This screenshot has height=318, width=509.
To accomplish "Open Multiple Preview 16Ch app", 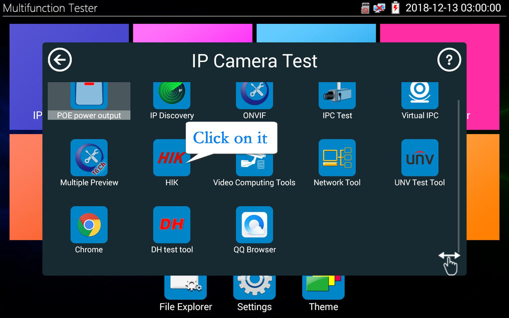I will point(89,158).
